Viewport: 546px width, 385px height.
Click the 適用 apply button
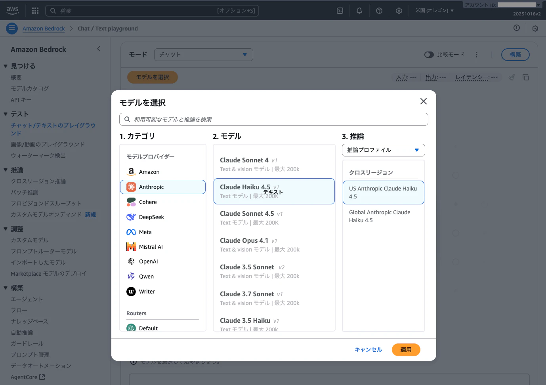coord(406,350)
